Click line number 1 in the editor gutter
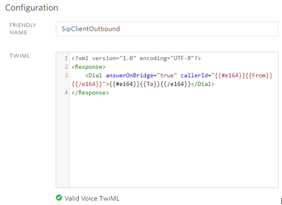Screen dimensions: 282x205 point(66,58)
